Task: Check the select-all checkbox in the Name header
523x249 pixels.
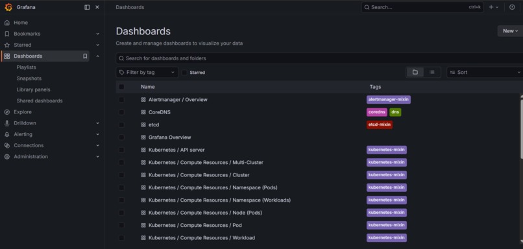Action: point(121,87)
